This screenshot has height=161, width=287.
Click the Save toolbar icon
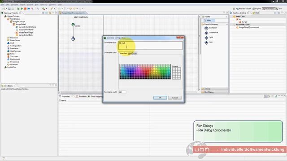9,8
